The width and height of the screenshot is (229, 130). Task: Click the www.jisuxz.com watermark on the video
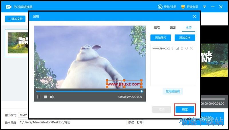124,84
